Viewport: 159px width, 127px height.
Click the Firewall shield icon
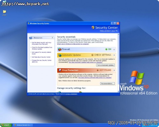[60, 49]
